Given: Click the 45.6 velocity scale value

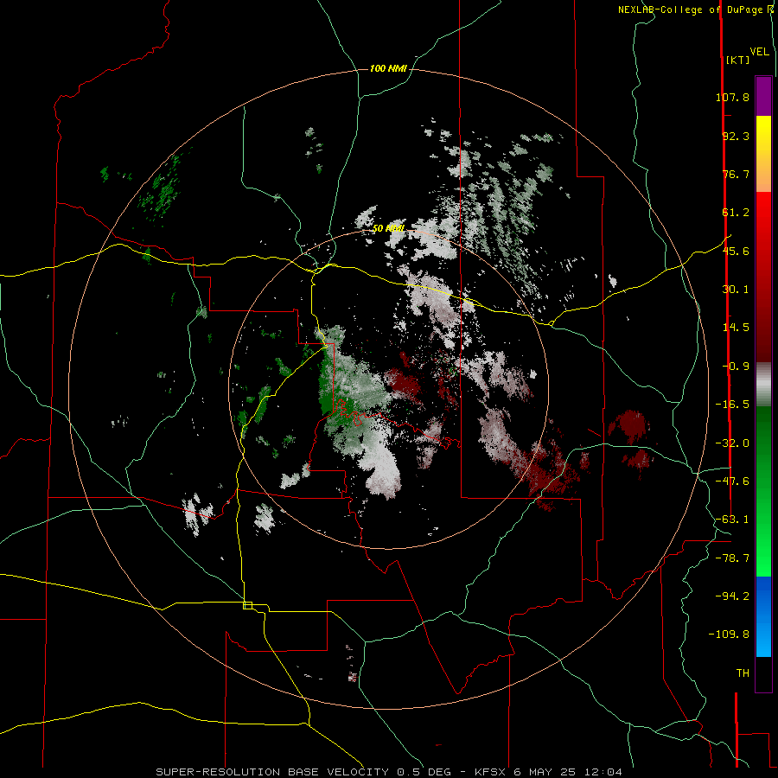Looking at the screenshot, I should click(736, 251).
